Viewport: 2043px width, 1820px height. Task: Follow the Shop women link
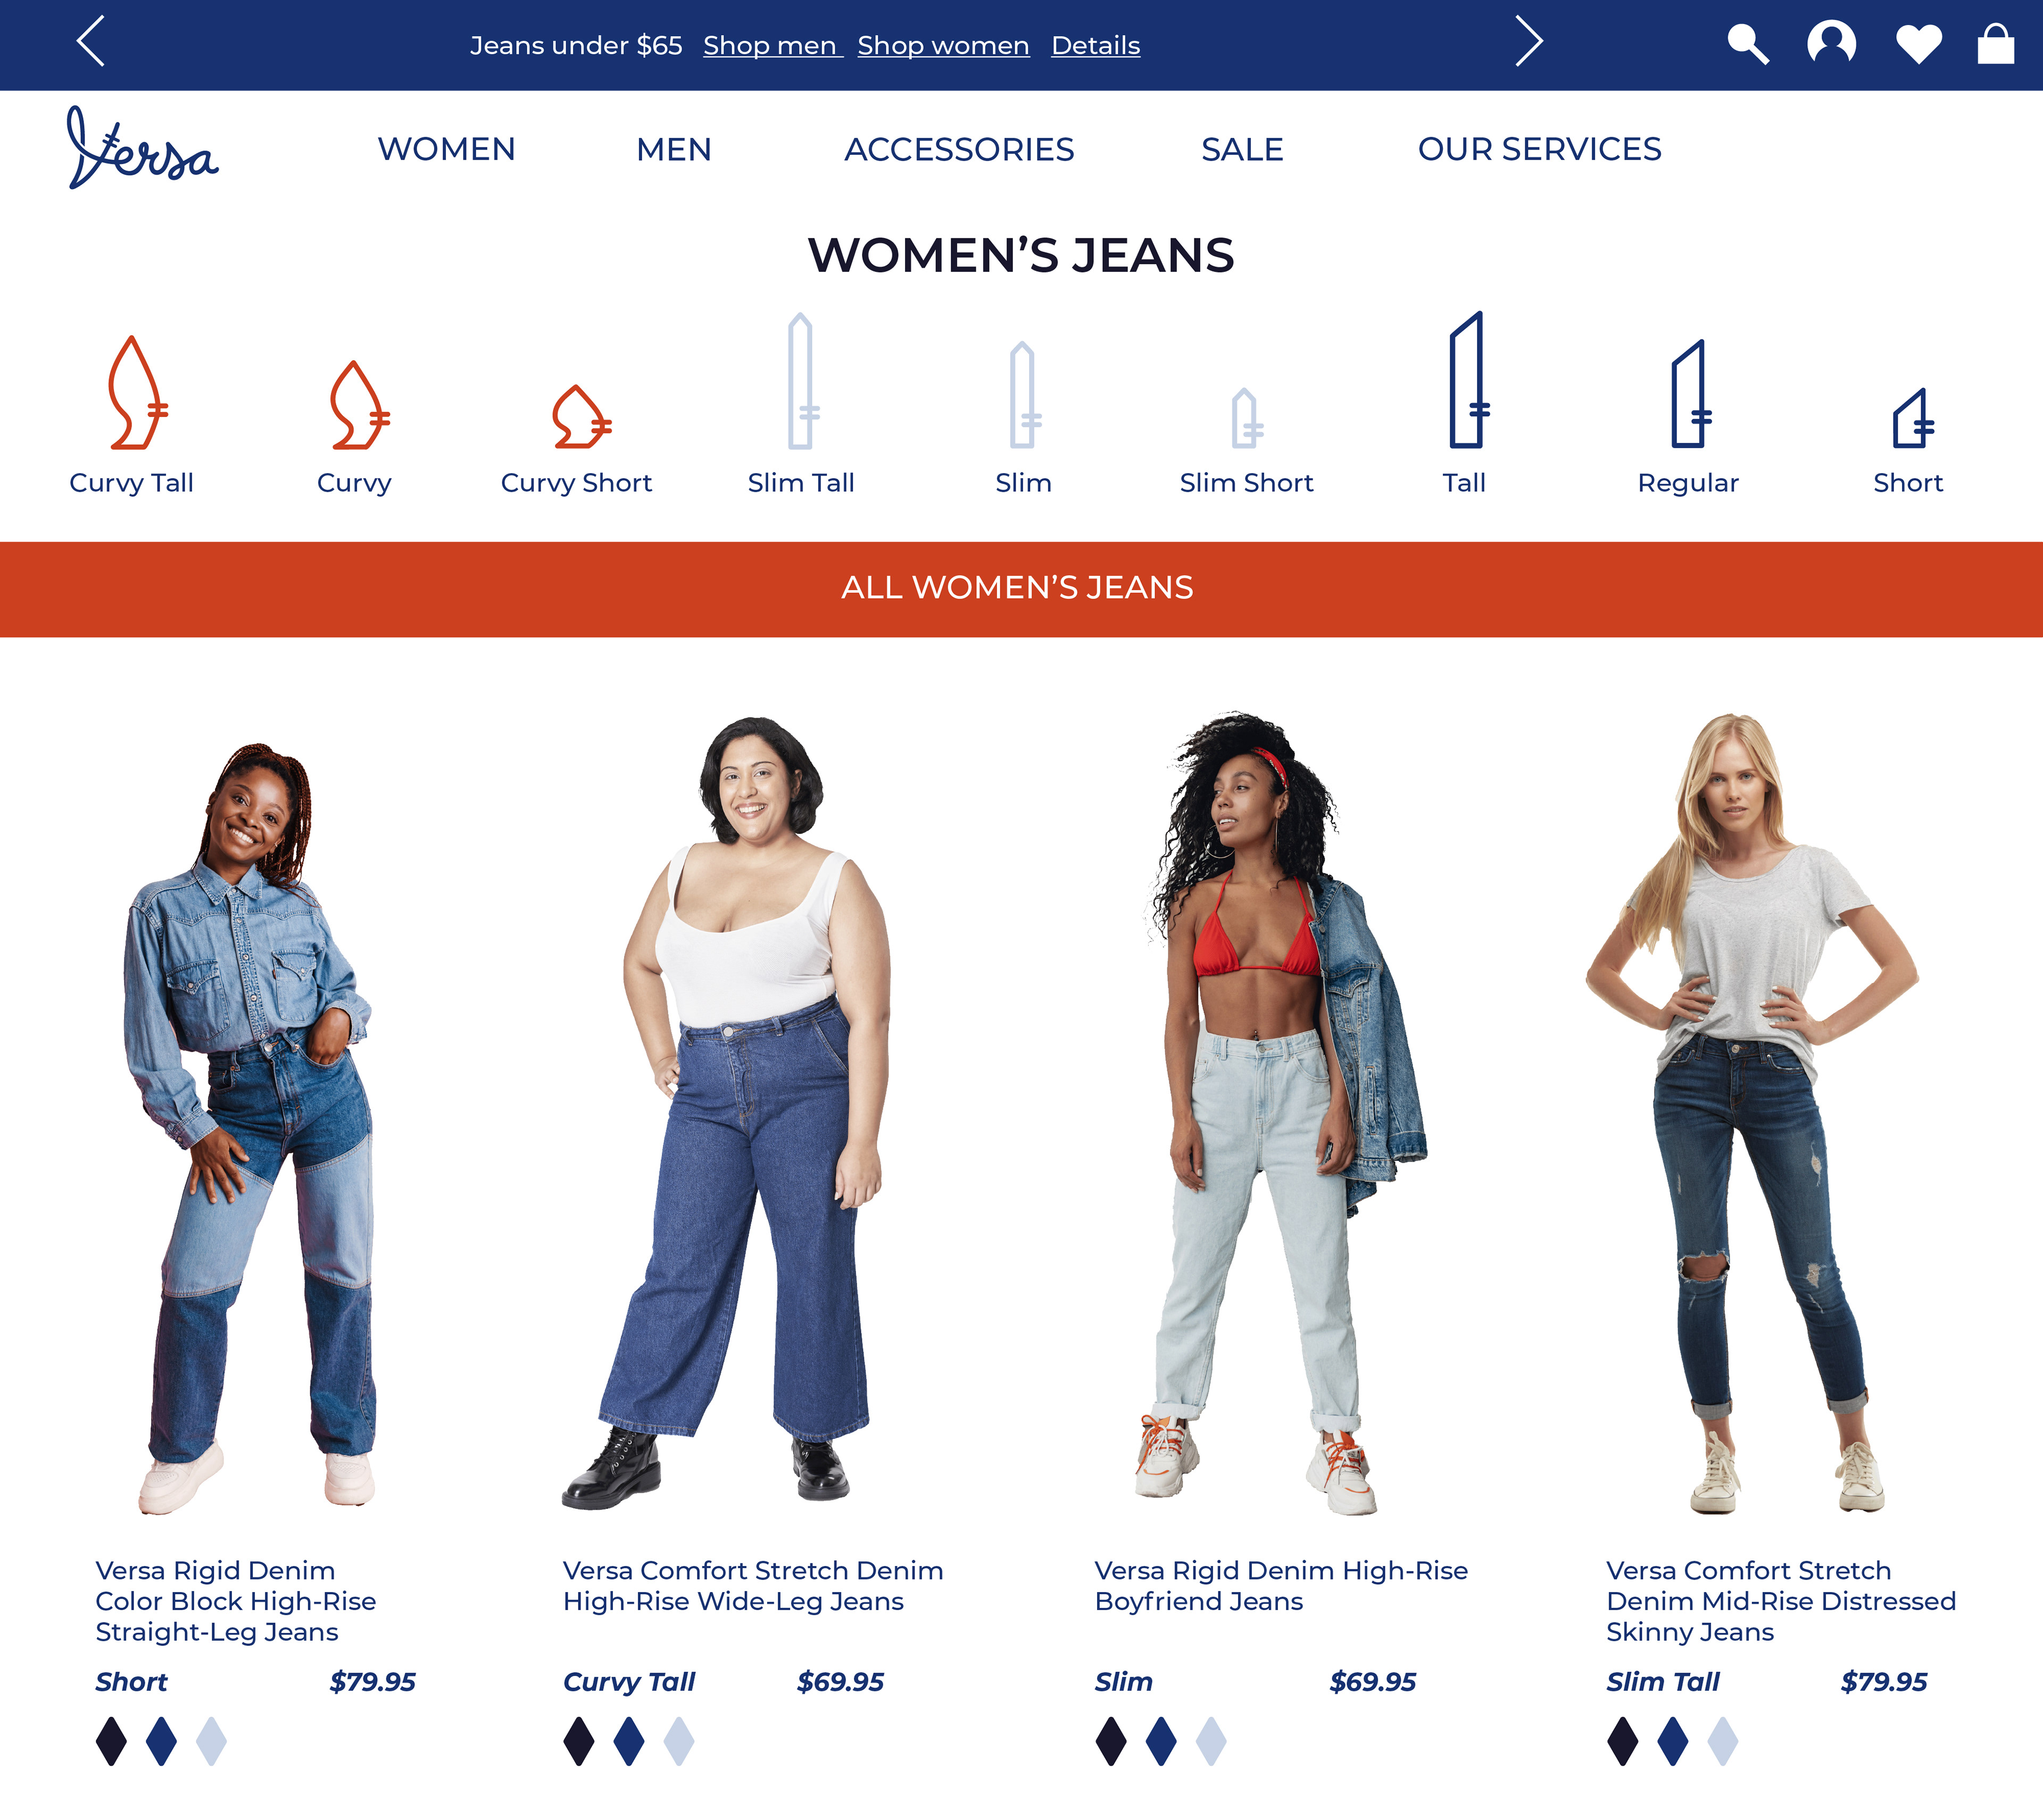tap(943, 45)
